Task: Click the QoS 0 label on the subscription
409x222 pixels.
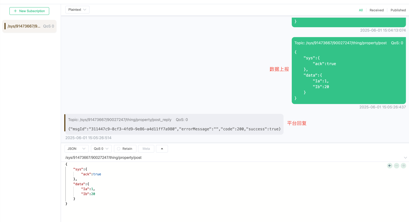Action: click(49, 26)
